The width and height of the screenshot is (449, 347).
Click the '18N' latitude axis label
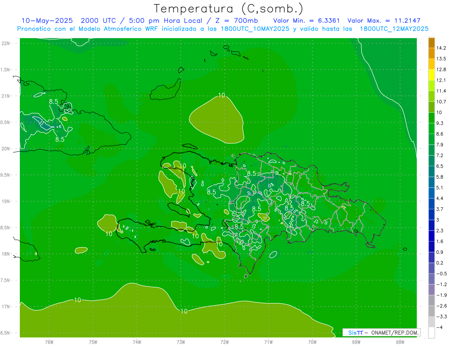click(x=6, y=254)
